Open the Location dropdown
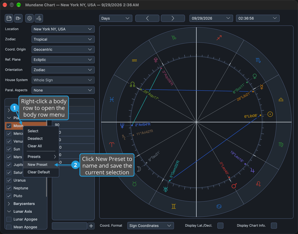The height and width of the screenshot is (234, 298). tap(63, 29)
